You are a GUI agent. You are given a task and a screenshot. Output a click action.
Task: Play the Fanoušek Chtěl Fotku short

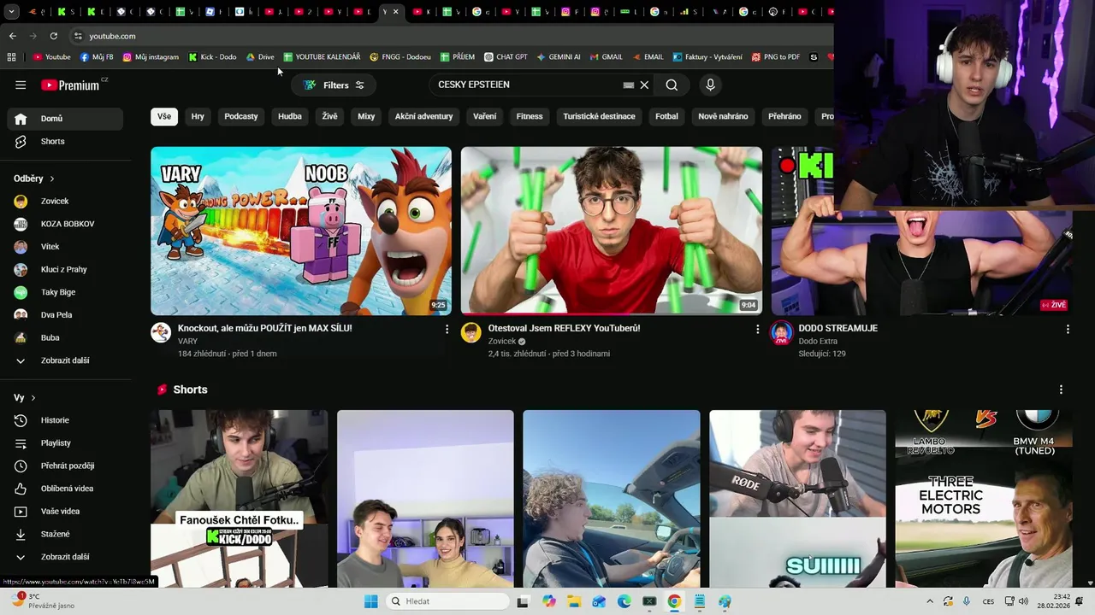(240, 499)
